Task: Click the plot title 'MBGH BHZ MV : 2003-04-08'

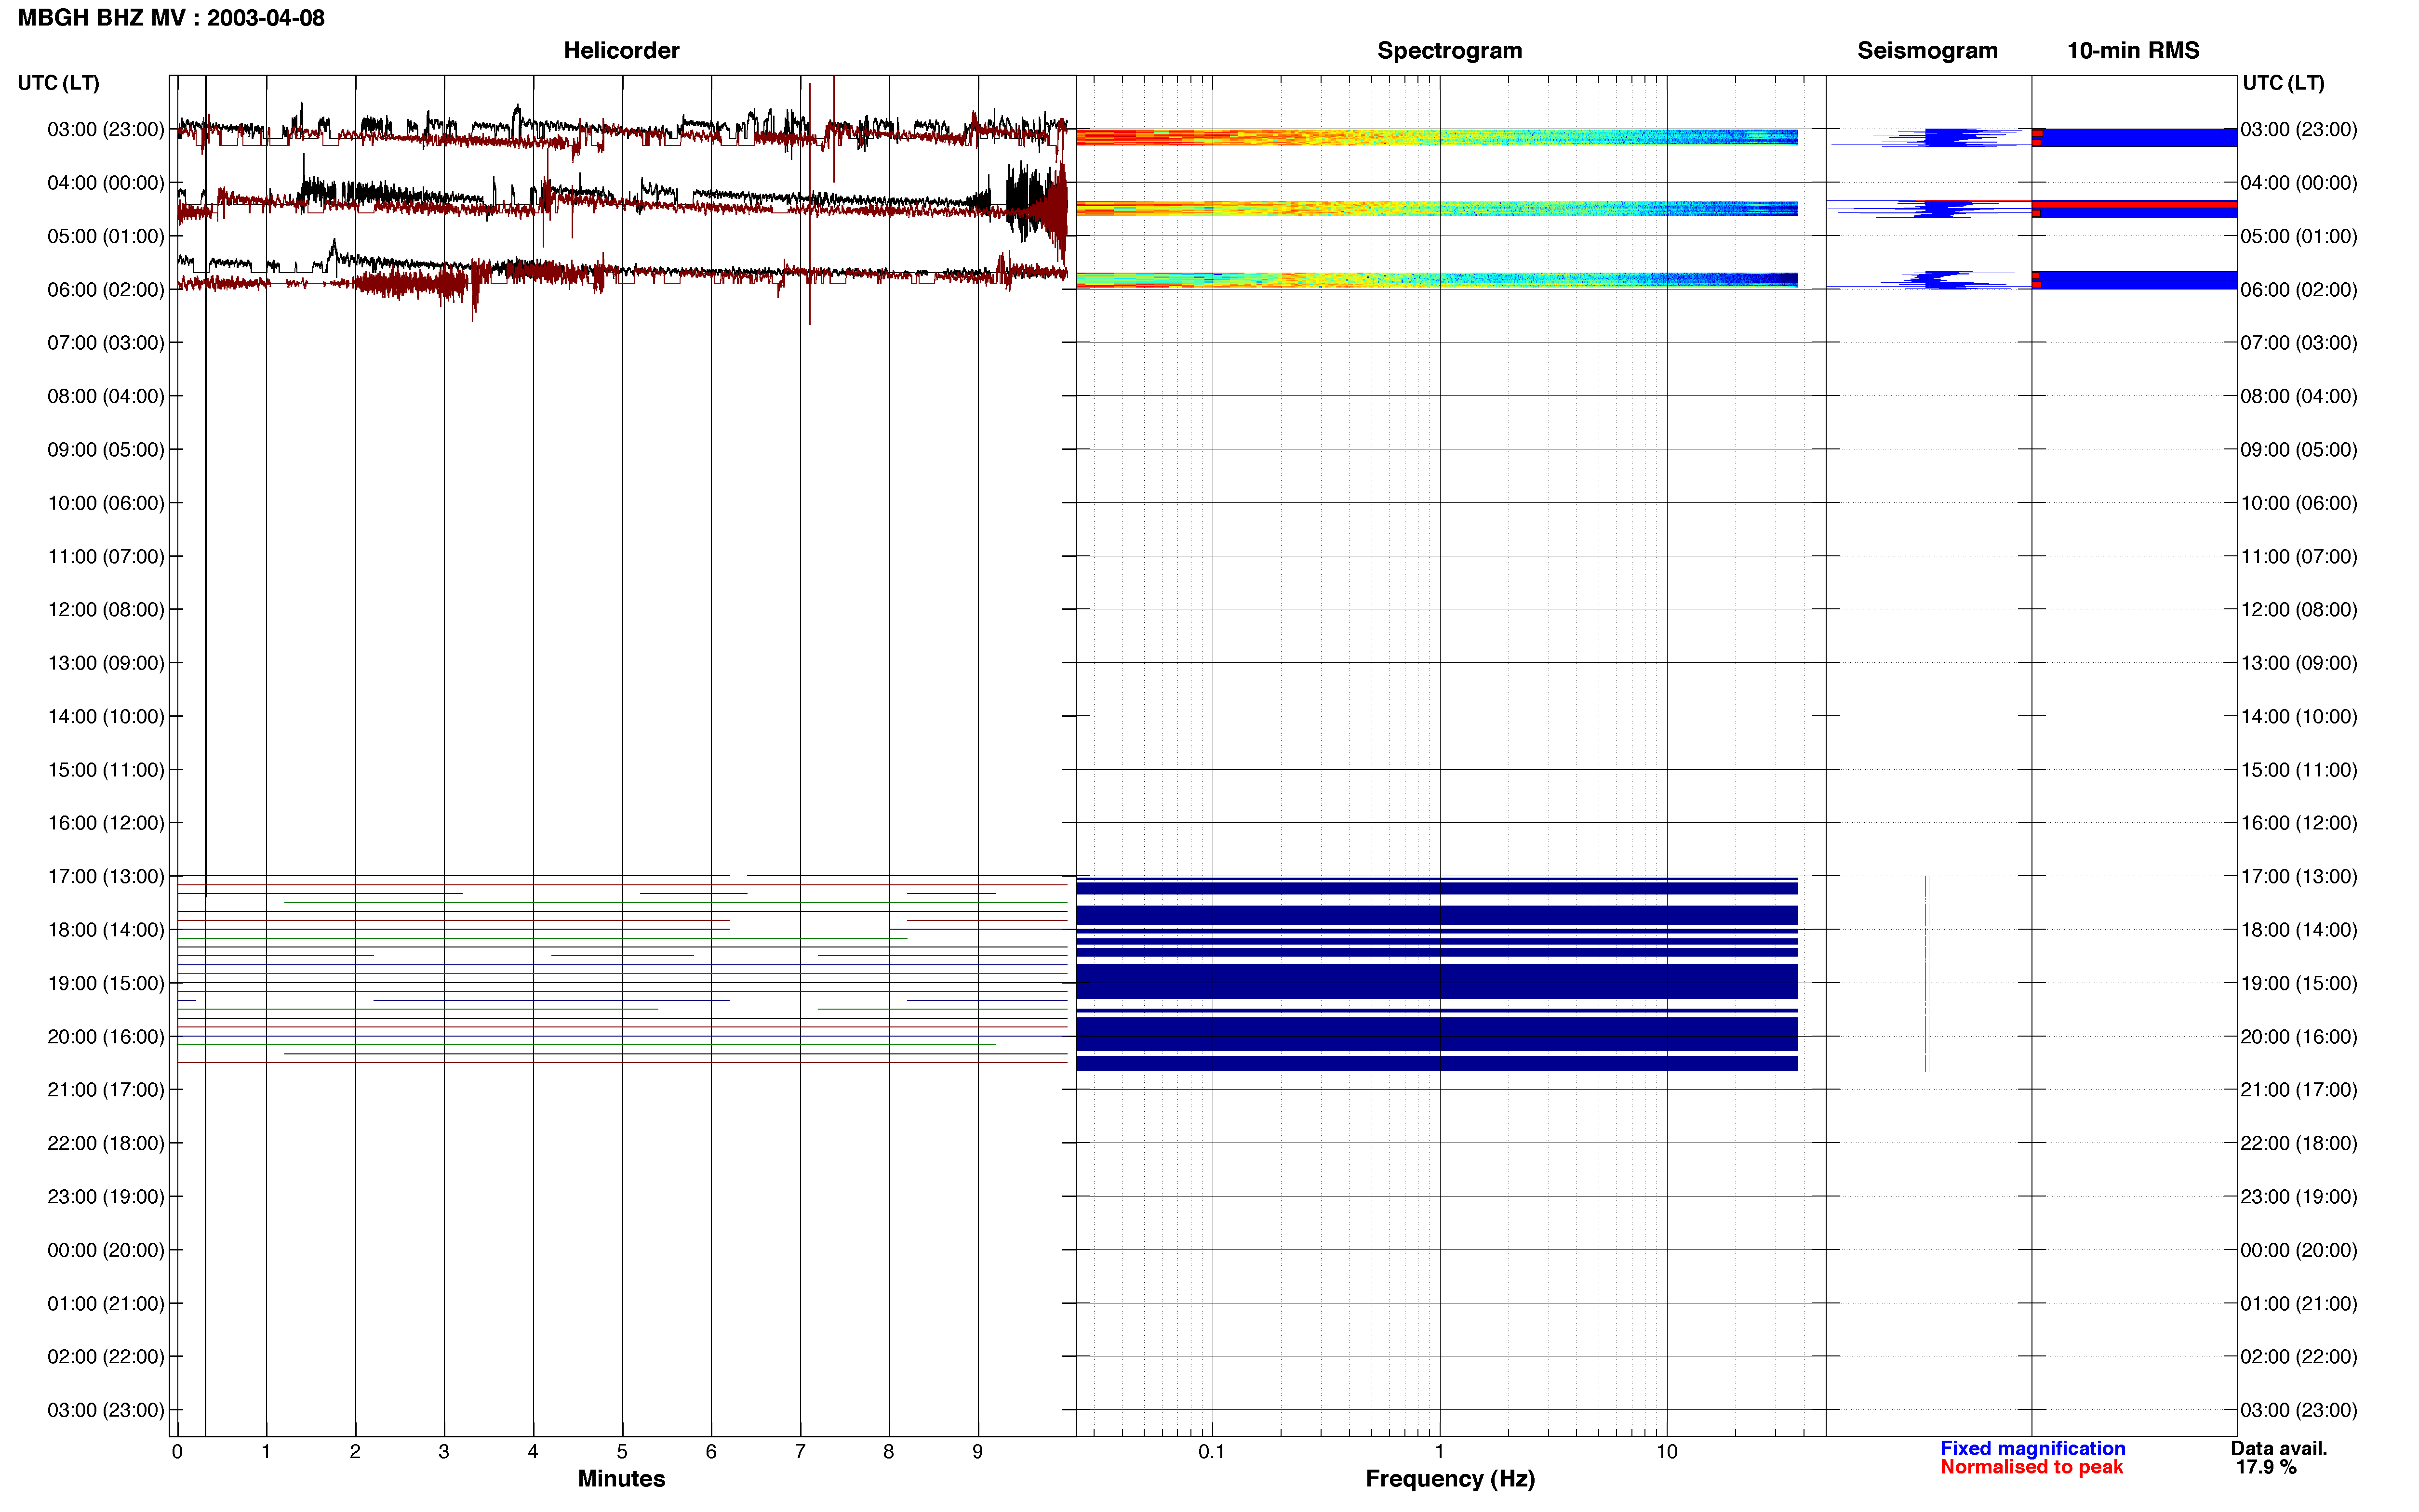Action: [x=171, y=18]
